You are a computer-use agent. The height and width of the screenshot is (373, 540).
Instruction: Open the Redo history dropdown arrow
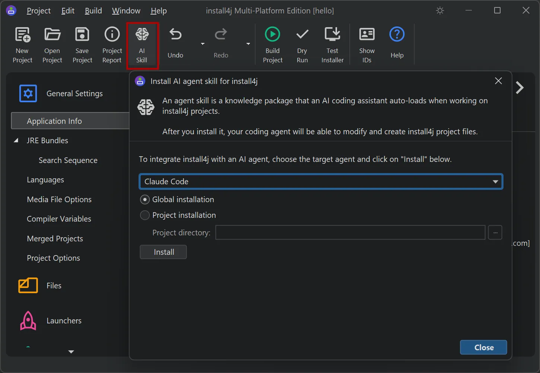[x=248, y=44]
